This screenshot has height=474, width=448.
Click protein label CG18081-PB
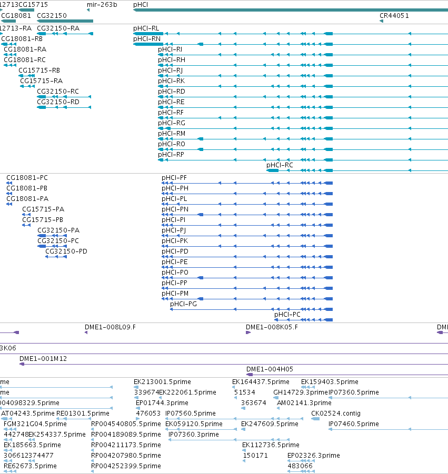click(27, 189)
